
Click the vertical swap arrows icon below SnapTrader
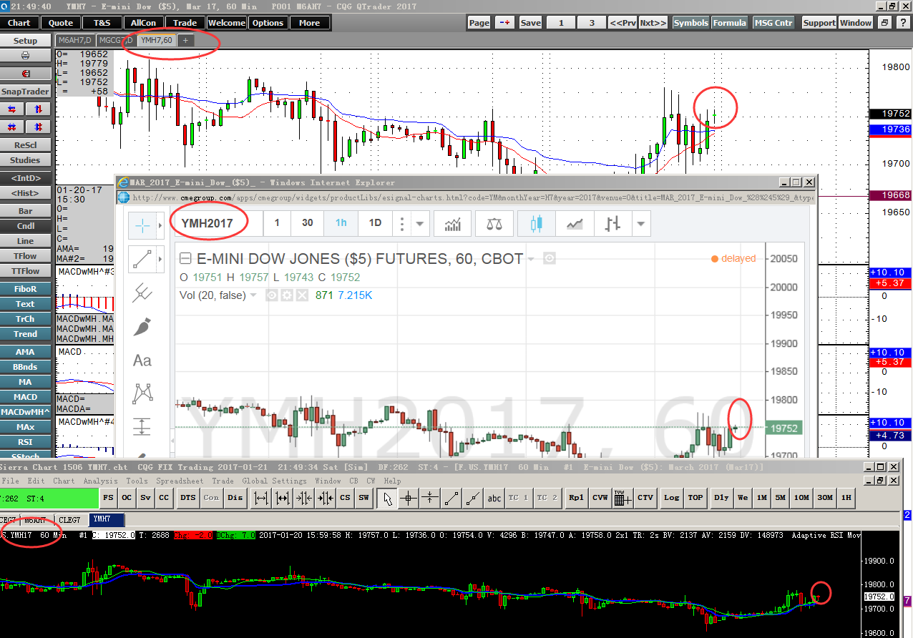pyautogui.click(x=39, y=109)
